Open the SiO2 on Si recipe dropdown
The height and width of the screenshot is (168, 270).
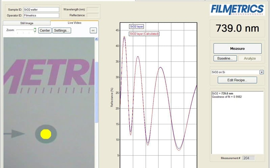261,72
